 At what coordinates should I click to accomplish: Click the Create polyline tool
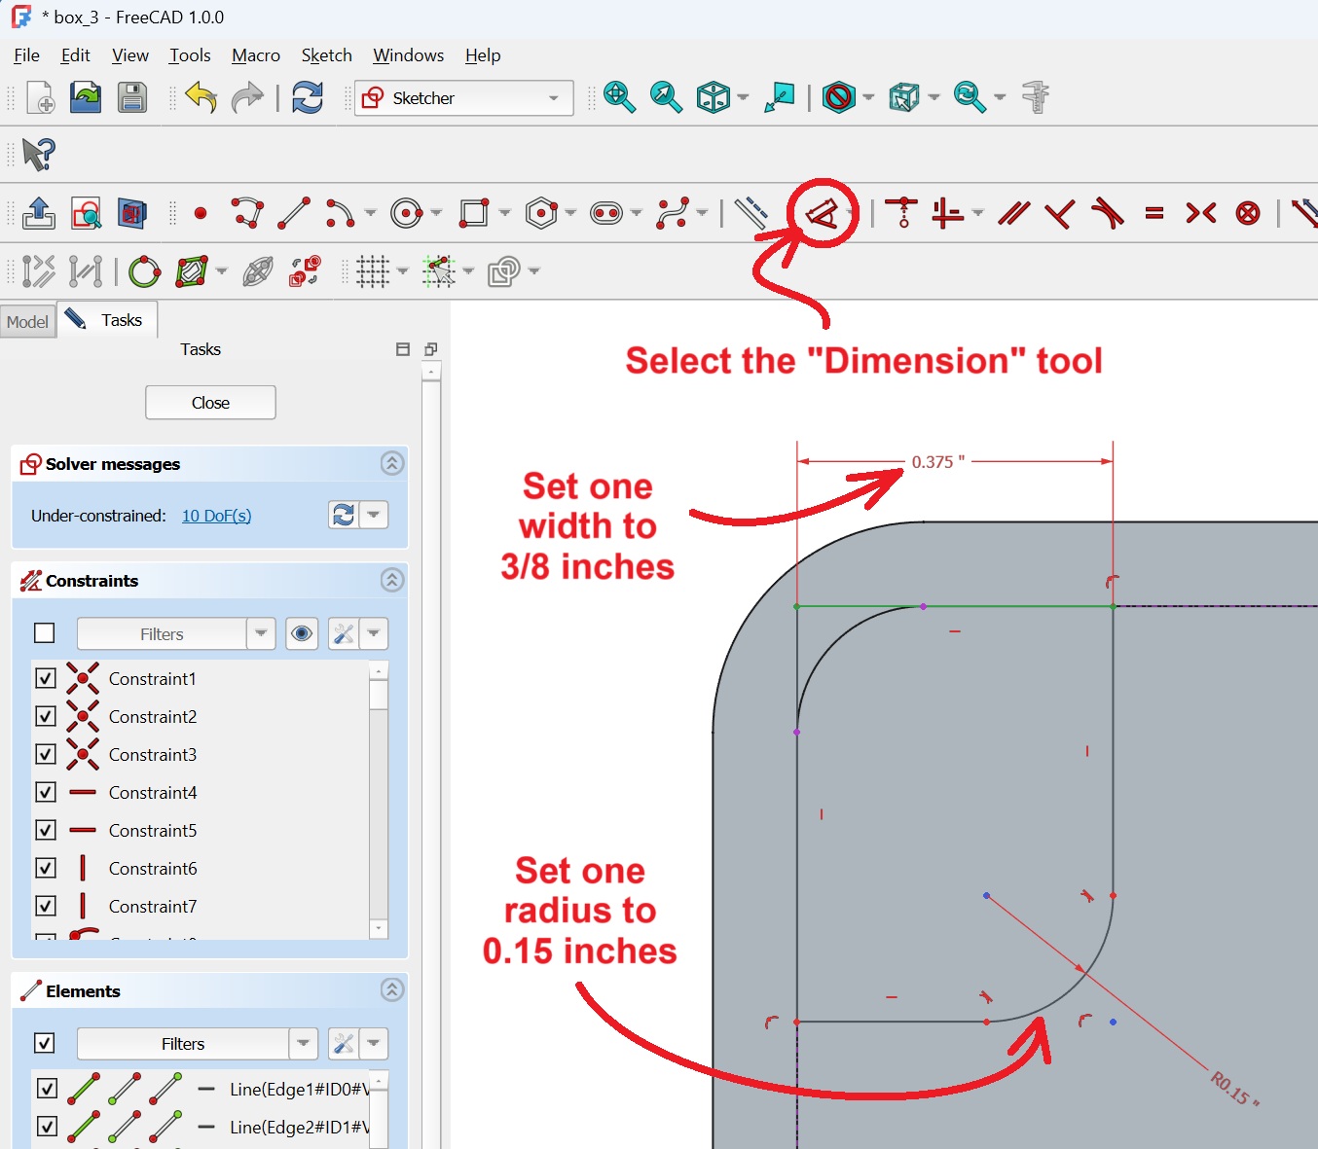(247, 213)
